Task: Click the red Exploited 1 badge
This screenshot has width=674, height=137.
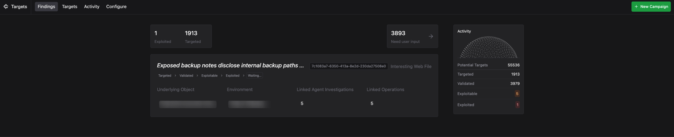Action: coord(517,105)
